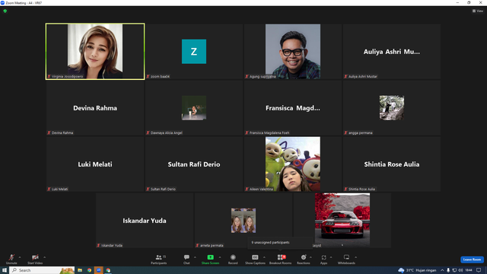Image resolution: width=487 pixels, height=274 pixels.
Task: Click the taskbar Search box
Action: point(42,270)
